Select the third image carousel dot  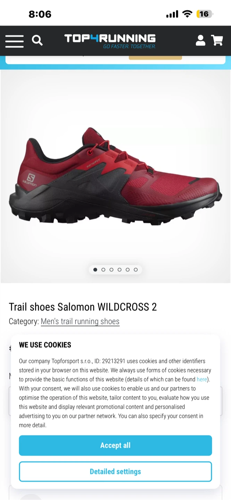tap(111, 270)
